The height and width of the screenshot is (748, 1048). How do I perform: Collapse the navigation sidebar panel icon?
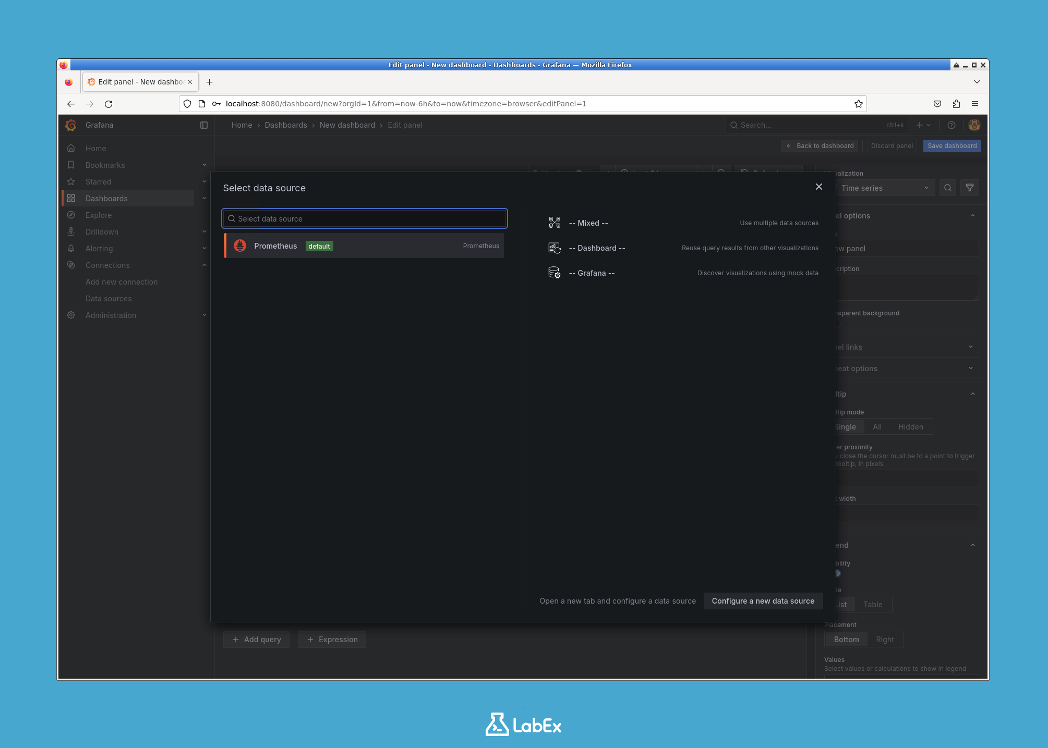pyautogui.click(x=203, y=125)
